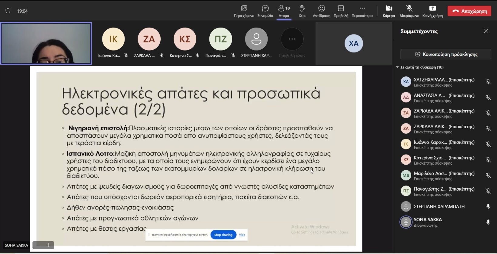The image size is (497, 254).
Task: Open the Περισσότερα three-dots menu
Action: (362, 8)
